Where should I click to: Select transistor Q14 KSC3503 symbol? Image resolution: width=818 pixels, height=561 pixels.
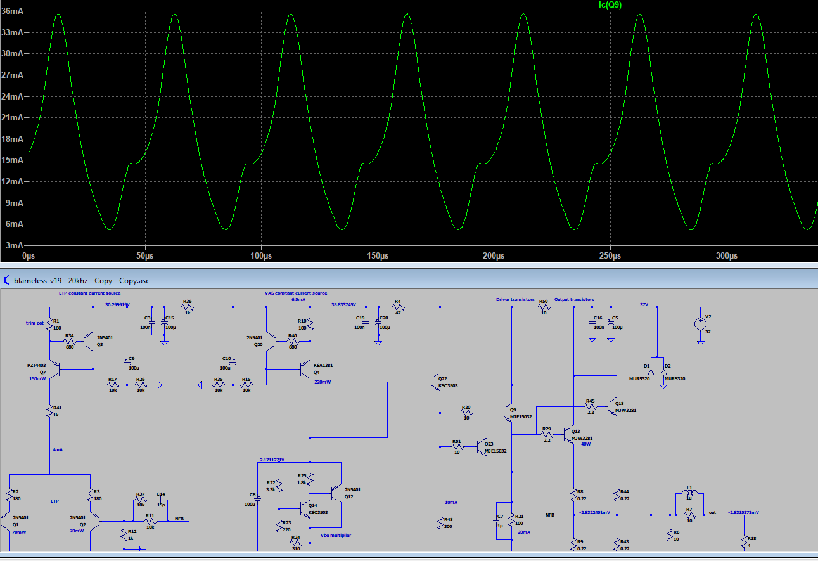[305, 508]
